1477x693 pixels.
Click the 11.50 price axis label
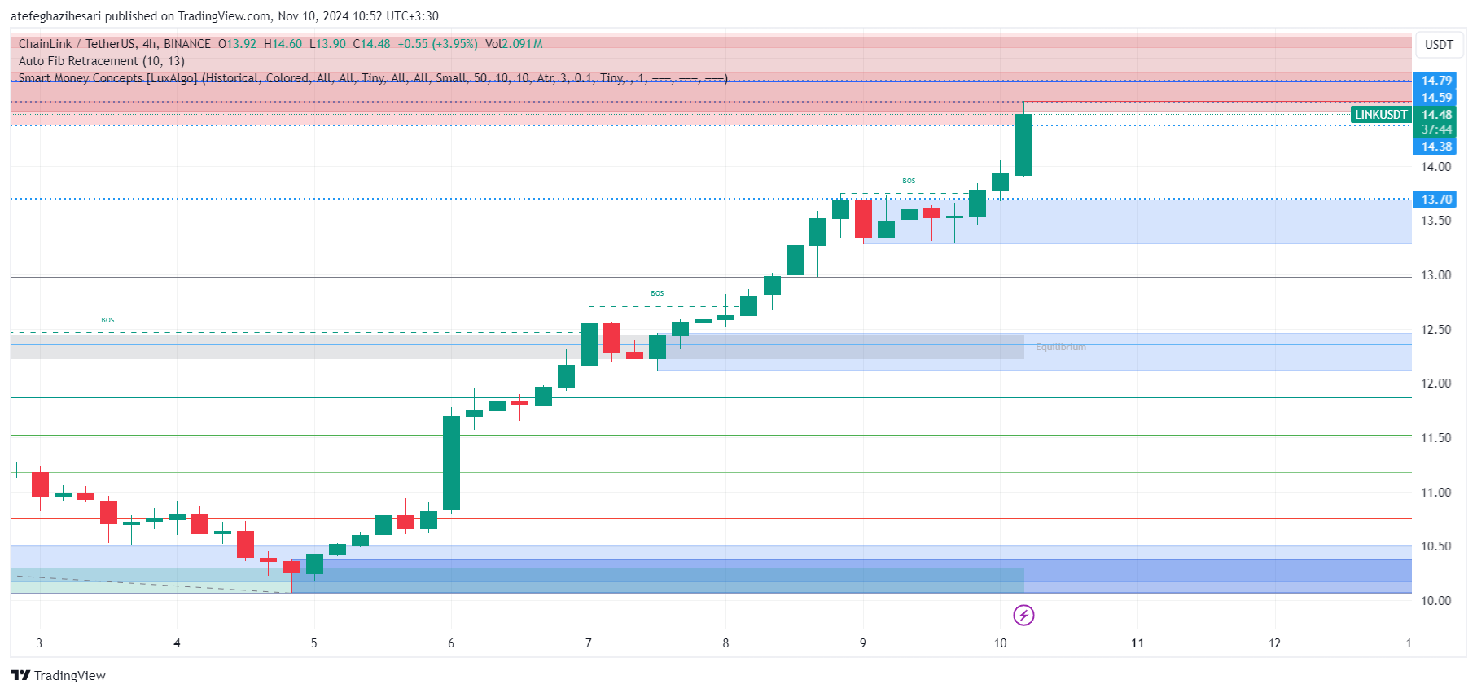1436,438
